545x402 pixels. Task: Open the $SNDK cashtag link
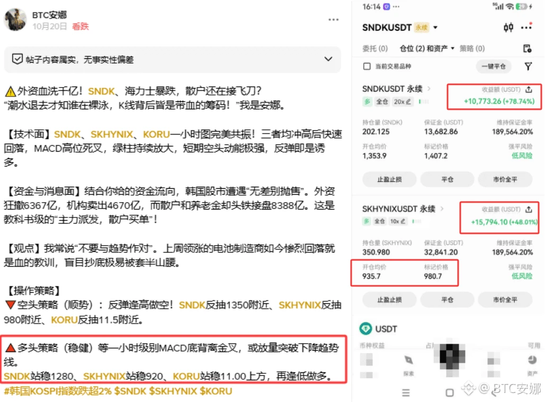tap(130, 391)
